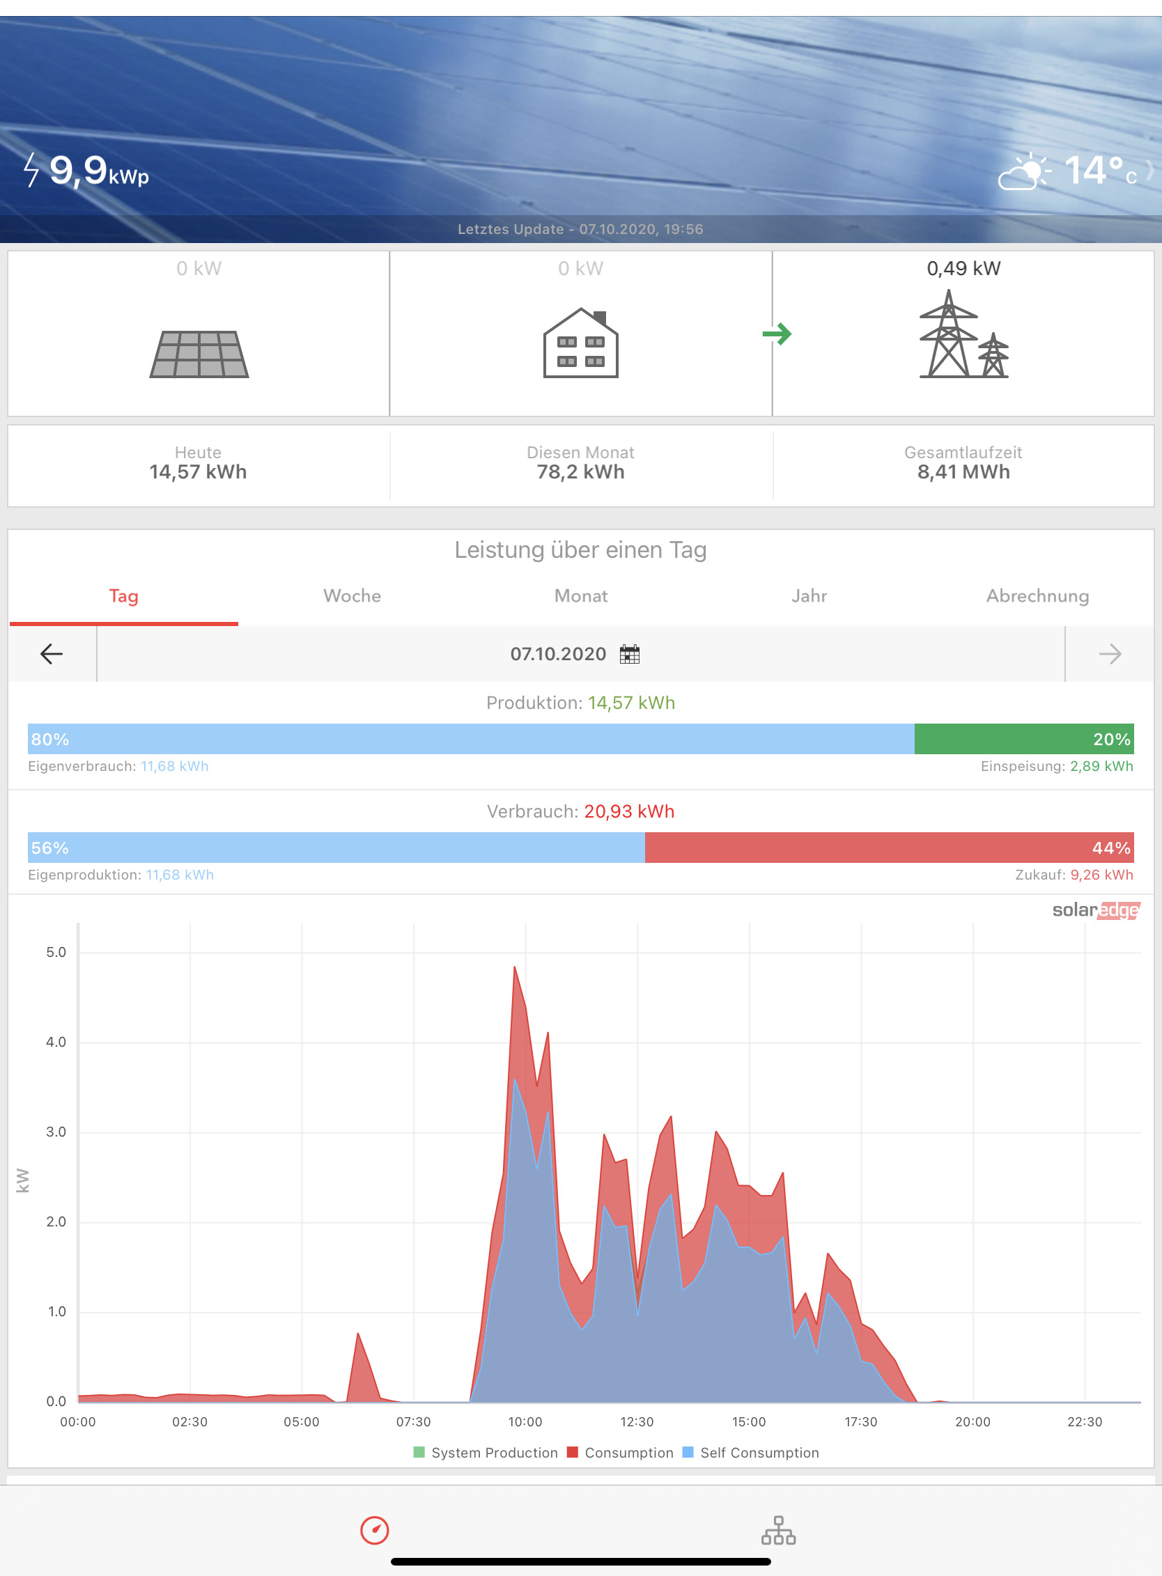Tap the green 20% Einspeisung bar
The height and width of the screenshot is (1576, 1162).
[x=1023, y=739]
